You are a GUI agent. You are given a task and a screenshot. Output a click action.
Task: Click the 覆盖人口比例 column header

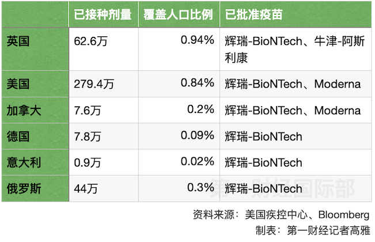click(x=179, y=14)
